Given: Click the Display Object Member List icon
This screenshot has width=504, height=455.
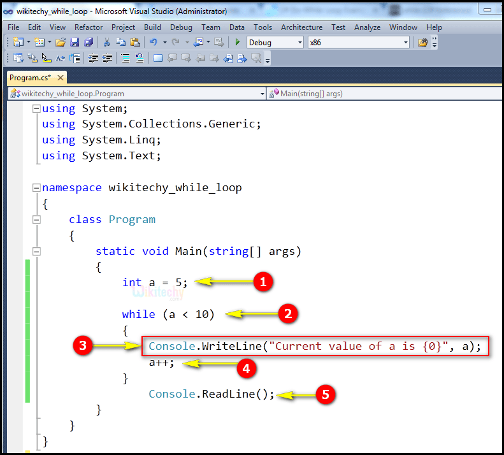Looking at the screenshot, I should [x=18, y=58].
